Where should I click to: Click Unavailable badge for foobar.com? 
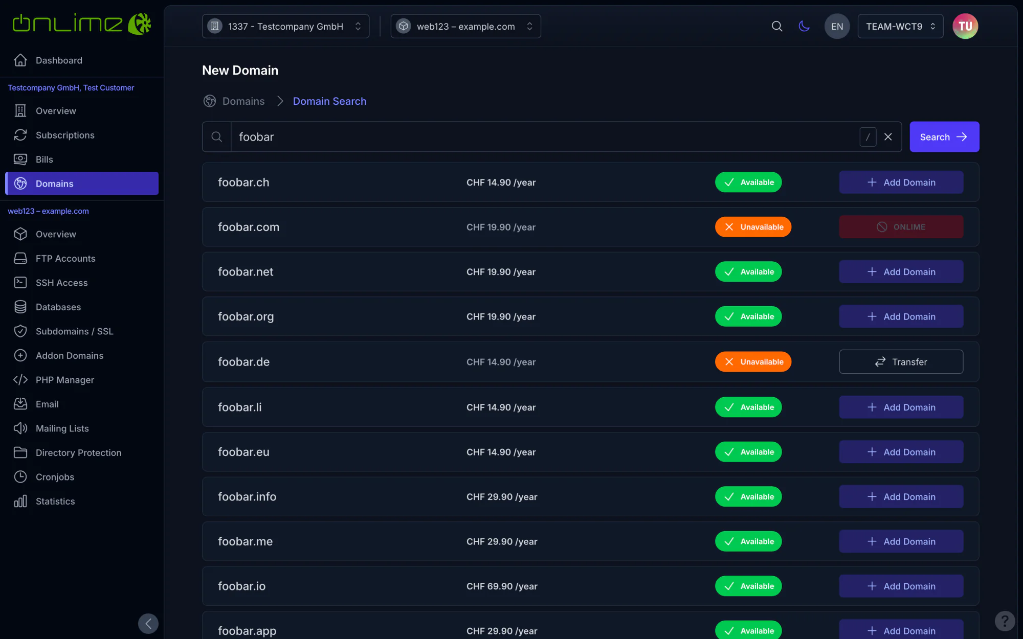(753, 226)
